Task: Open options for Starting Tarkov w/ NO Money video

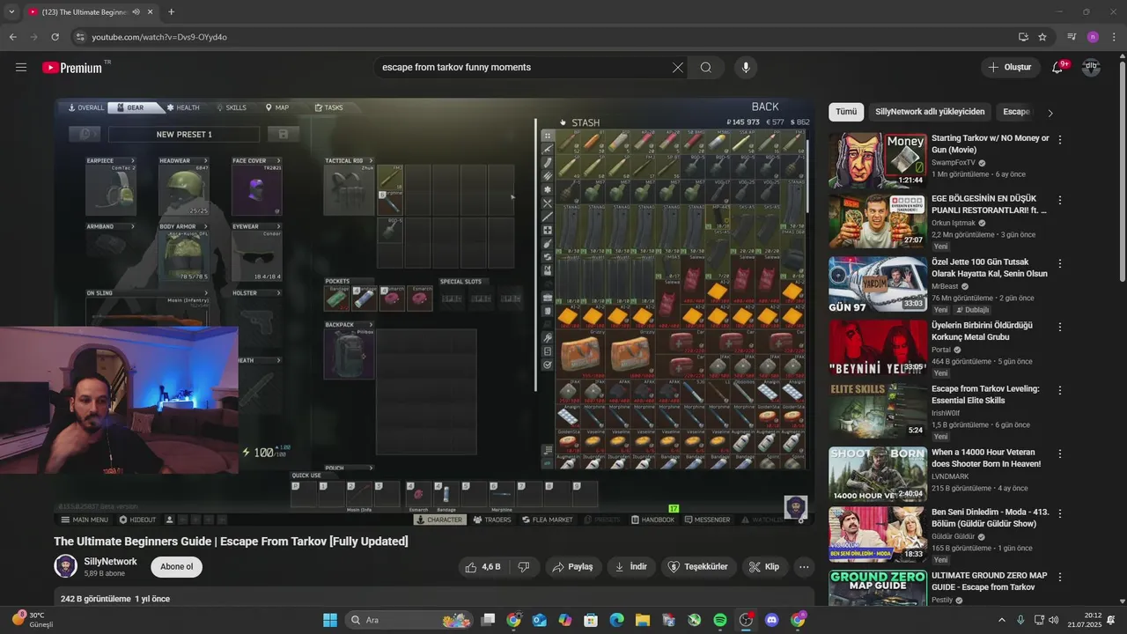Action: pyautogui.click(x=1060, y=140)
